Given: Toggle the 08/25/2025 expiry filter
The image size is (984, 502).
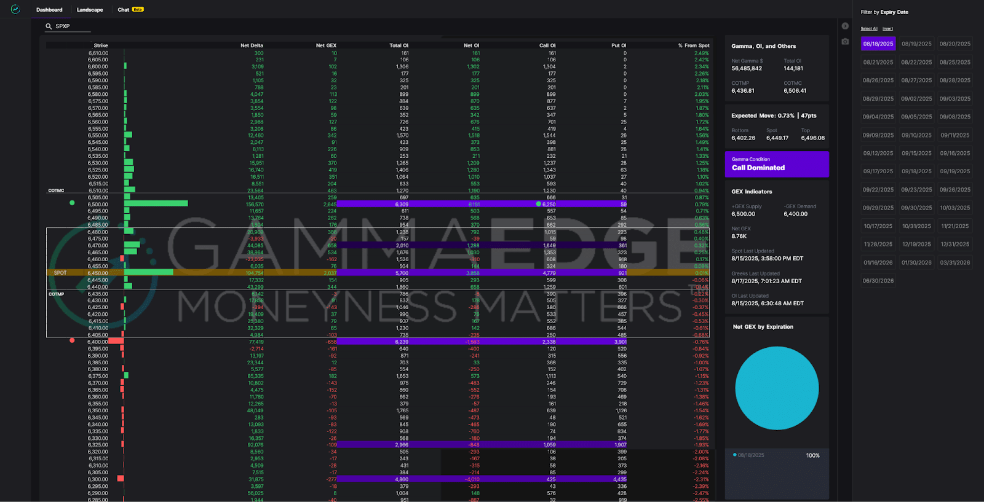Looking at the screenshot, I should 954,62.
